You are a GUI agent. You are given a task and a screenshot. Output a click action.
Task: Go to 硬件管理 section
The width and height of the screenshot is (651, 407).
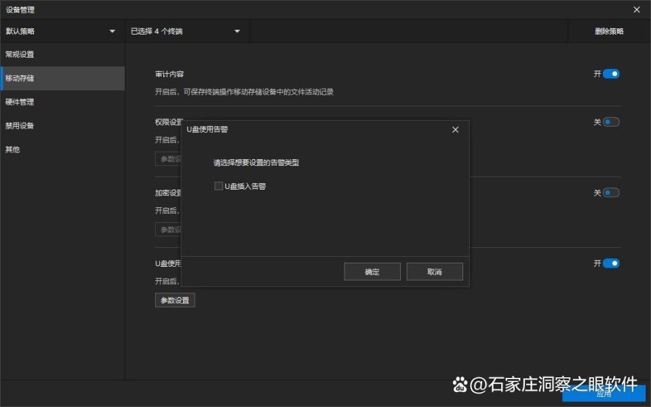pos(62,102)
